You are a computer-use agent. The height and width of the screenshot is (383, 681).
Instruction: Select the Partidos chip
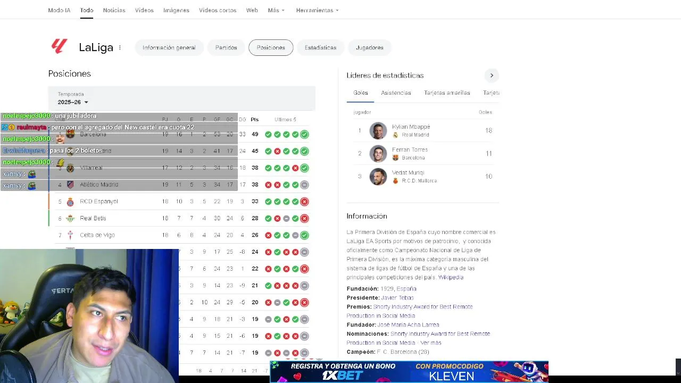[x=226, y=47]
